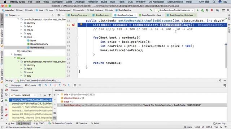Toggle the breakpoint on line 14
Image resolution: width=231 pixels, height=129 pixels.
(x=73, y=25)
